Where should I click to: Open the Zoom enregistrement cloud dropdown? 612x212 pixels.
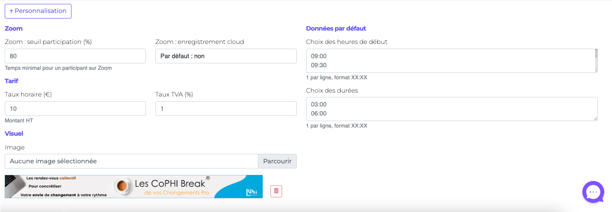pos(226,56)
